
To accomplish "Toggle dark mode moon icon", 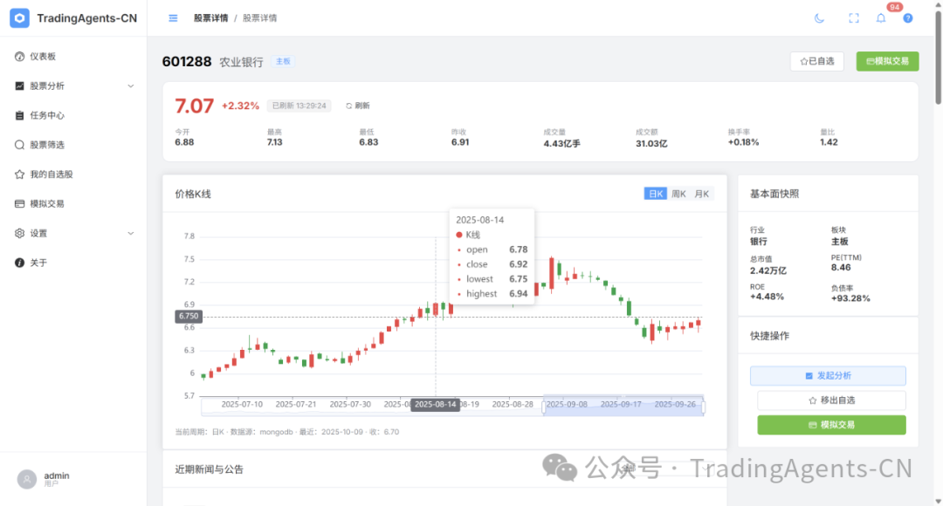I will 819,17.
